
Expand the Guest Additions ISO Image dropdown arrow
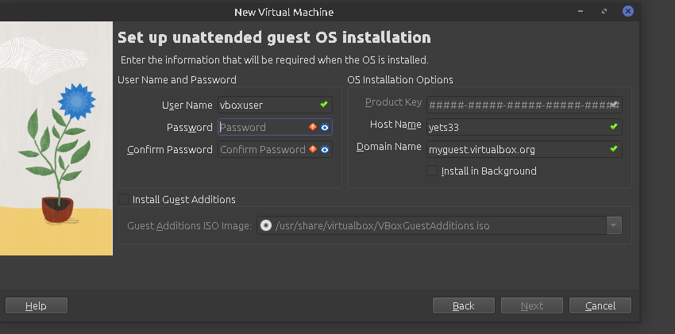(x=613, y=226)
